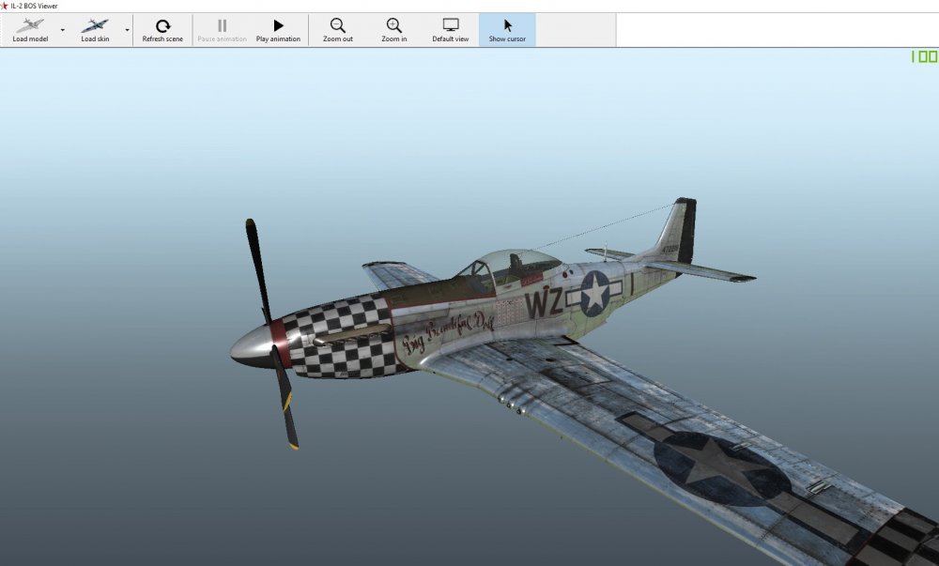Click the Load skin airplane icon
This screenshot has width=939, height=566.
95,26
